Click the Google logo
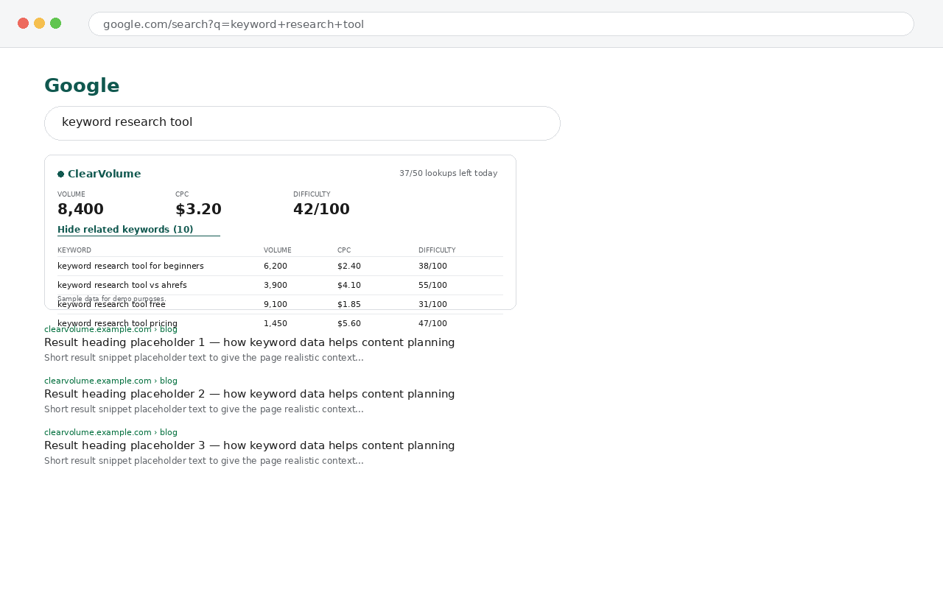This screenshot has width=943, height=589. click(82, 85)
